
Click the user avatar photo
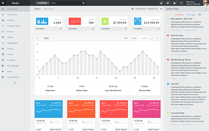pos(206,3)
